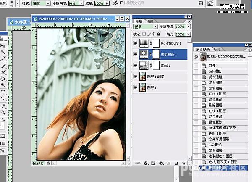The width and height of the screenshot is (252, 182).
Task: Swap foreground and background colors arrow
Action: [x=3, y=119]
